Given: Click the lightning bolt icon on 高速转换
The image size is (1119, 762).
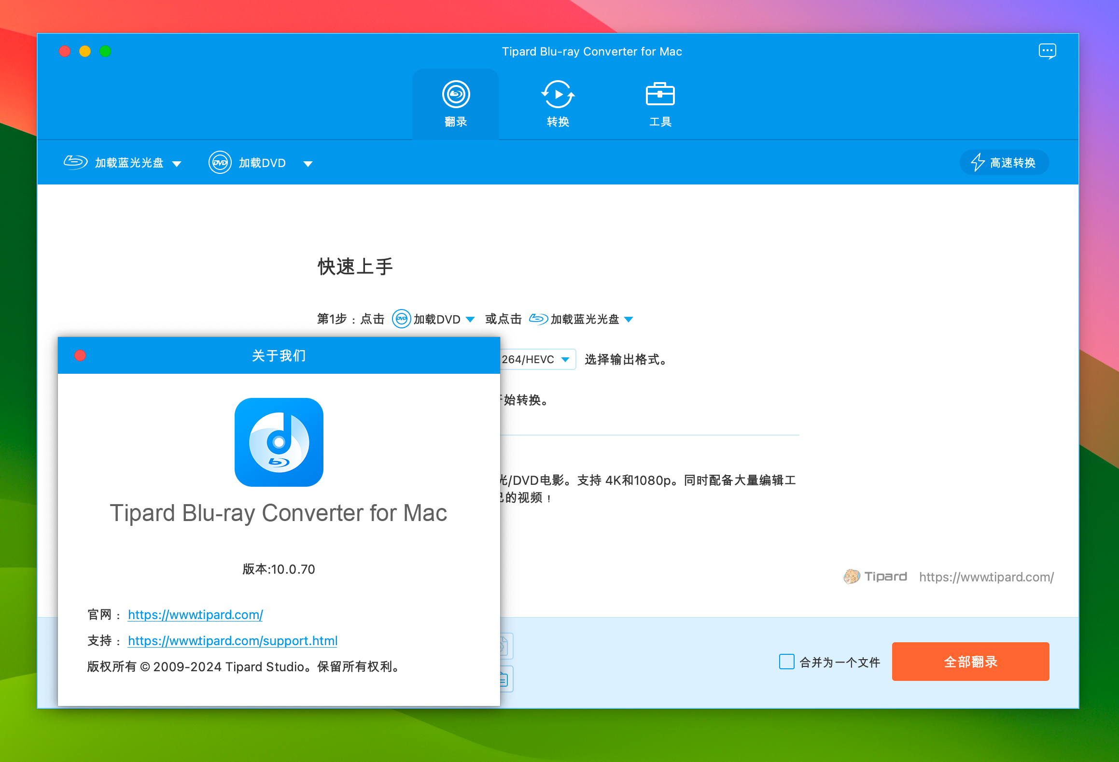Looking at the screenshot, I should [x=978, y=162].
